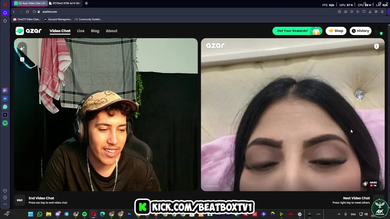This screenshot has width=390, height=219.
Task: Open the Community Guidelines bookmark
Action: (88, 19)
